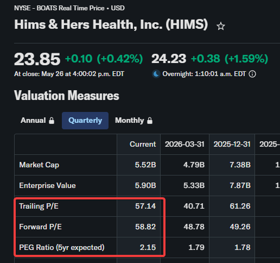Screen dimensions: 280x263
Task: Click the 2025-12-31 column header
Action: (232, 145)
